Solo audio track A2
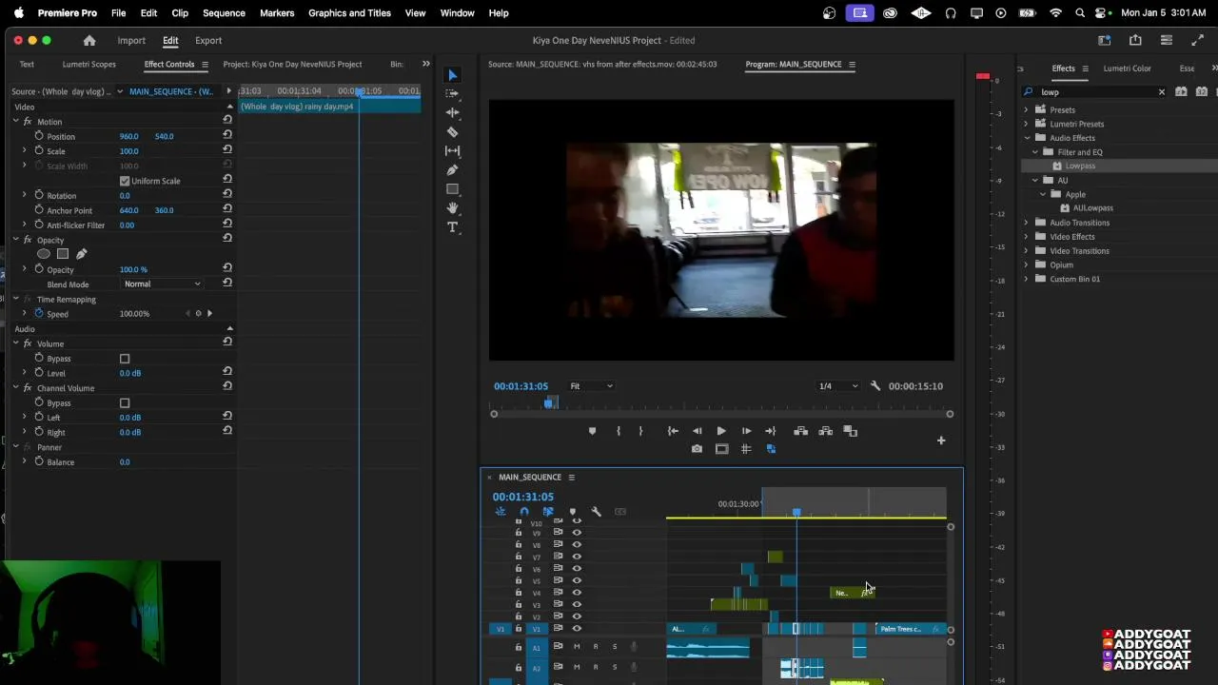Screen dimensions: 1218x685 pos(614,668)
